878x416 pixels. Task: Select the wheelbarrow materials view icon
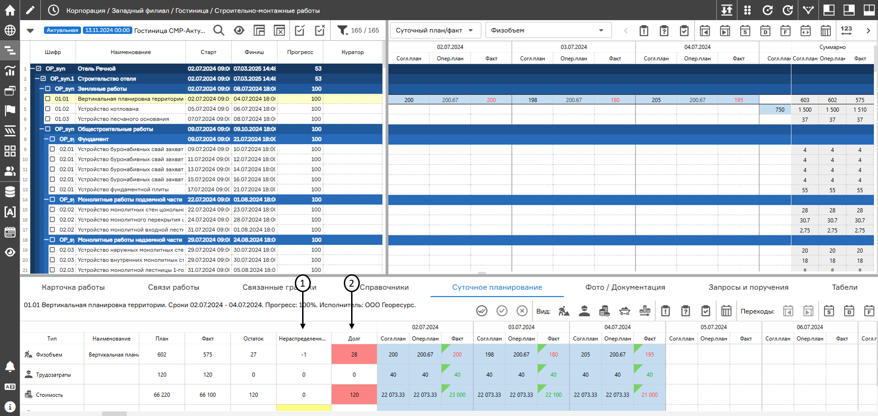[x=624, y=311]
